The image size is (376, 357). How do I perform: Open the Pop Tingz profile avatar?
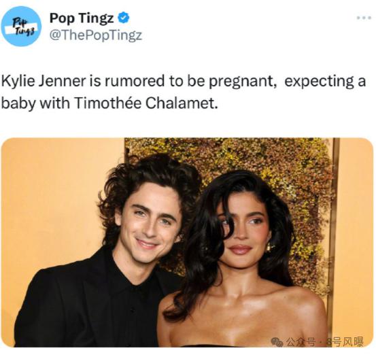click(21, 26)
